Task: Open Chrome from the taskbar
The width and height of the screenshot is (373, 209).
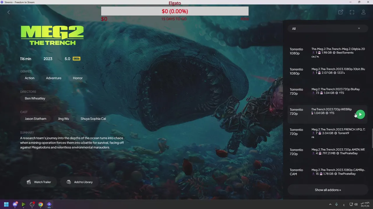Action: pyautogui.click(x=41, y=204)
